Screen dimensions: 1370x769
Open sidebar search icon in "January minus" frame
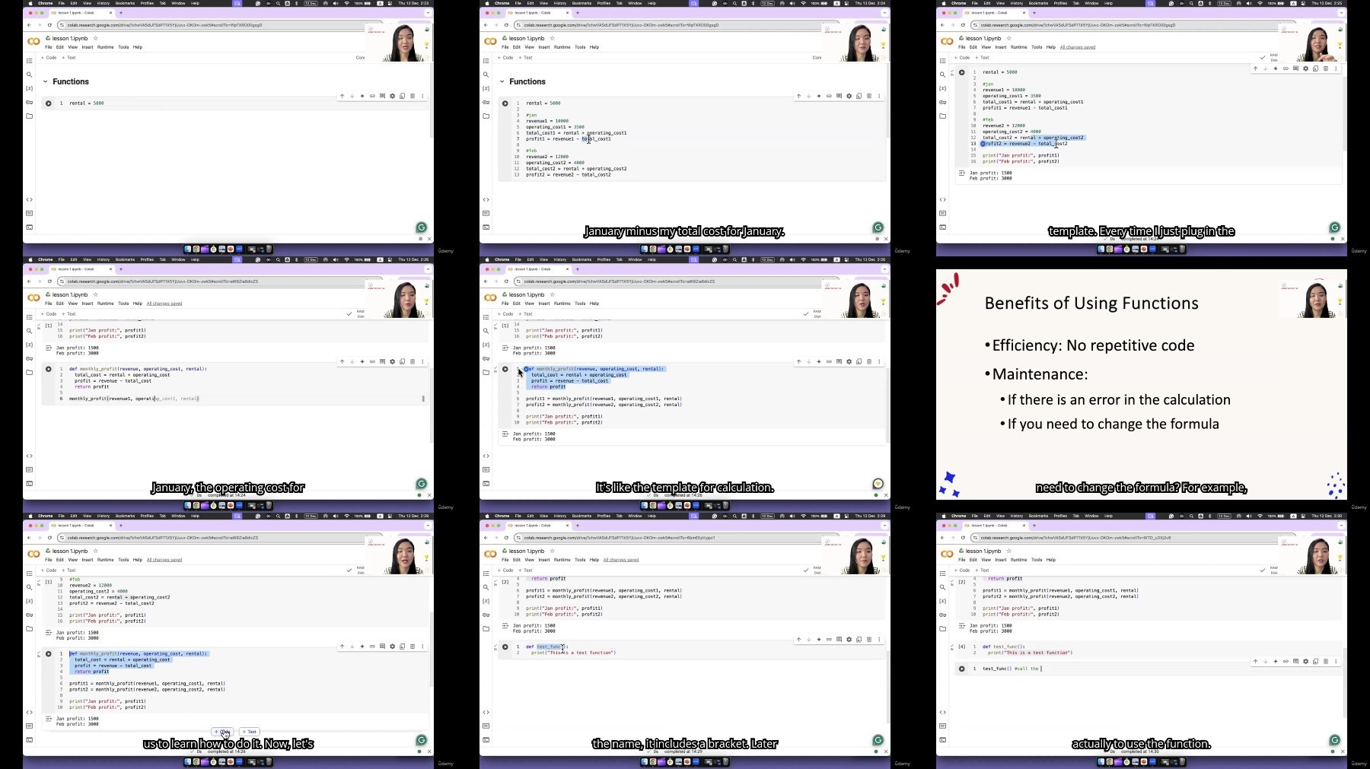coord(486,75)
